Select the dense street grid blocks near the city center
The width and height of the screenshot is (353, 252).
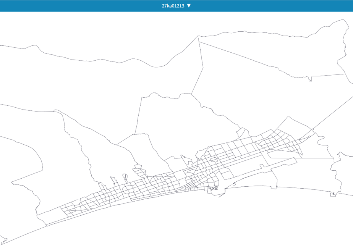[x=194, y=178]
